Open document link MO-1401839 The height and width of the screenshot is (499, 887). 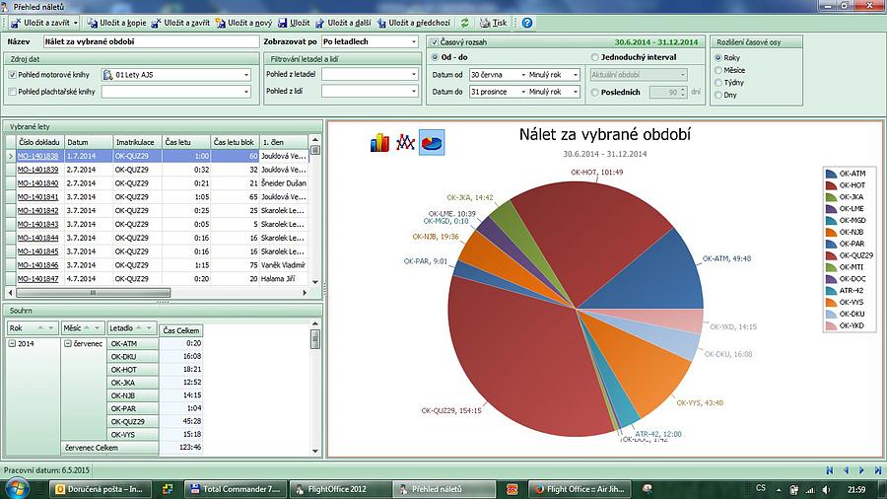(x=37, y=170)
